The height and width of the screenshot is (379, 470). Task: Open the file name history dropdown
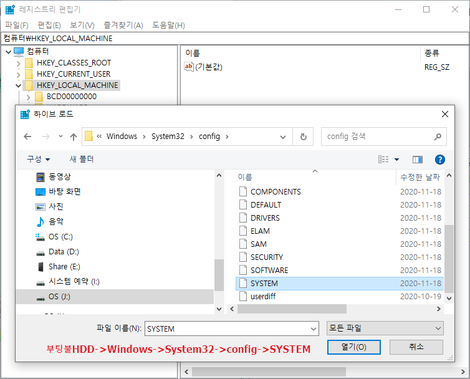tap(314, 329)
